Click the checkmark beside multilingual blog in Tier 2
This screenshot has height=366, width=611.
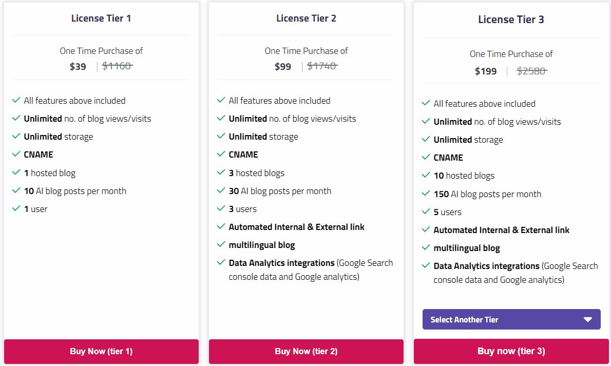click(x=221, y=245)
